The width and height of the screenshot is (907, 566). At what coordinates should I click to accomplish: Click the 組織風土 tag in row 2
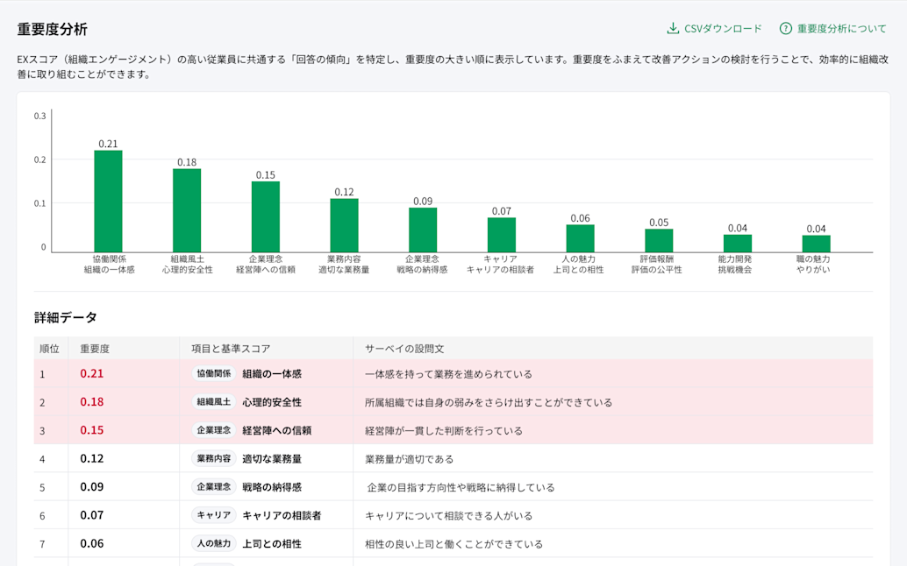pyautogui.click(x=214, y=402)
